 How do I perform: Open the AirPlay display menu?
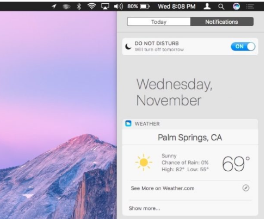click(105, 7)
